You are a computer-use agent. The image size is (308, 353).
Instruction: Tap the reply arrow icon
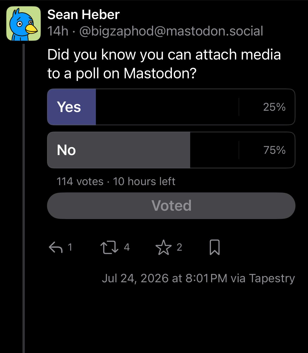56,247
